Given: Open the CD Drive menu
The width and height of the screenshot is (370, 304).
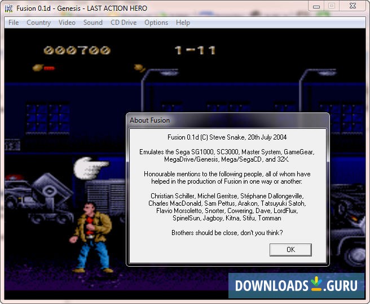Looking at the screenshot, I should point(124,23).
